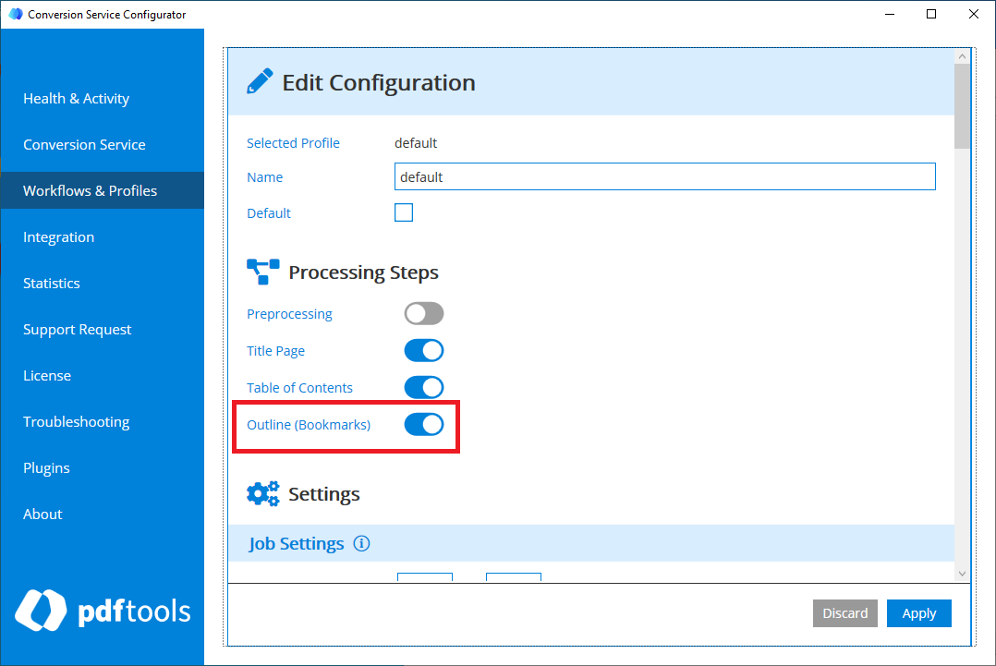
Task: Click the Table of Contents label
Action: point(299,387)
